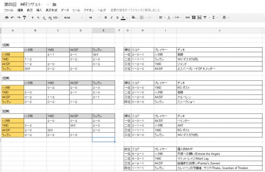Open the 表示形式 menu
Screen dimensions: 265x172
(x=51, y=10)
